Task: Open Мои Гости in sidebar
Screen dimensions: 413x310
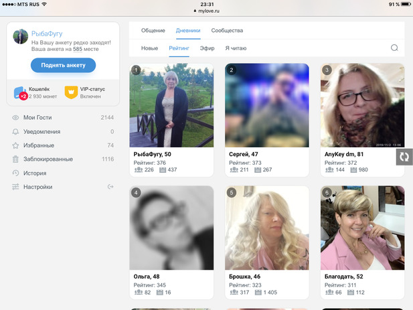Action: (x=63, y=117)
